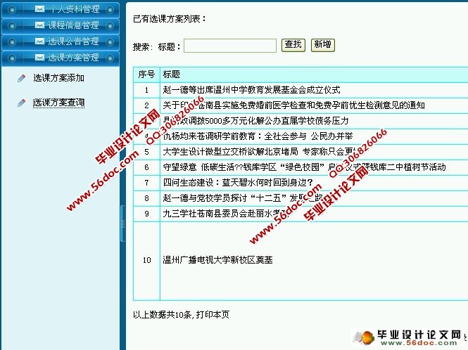Click the 查找 search button
Screen dimensions: 468x350
[x=293, y=45]
